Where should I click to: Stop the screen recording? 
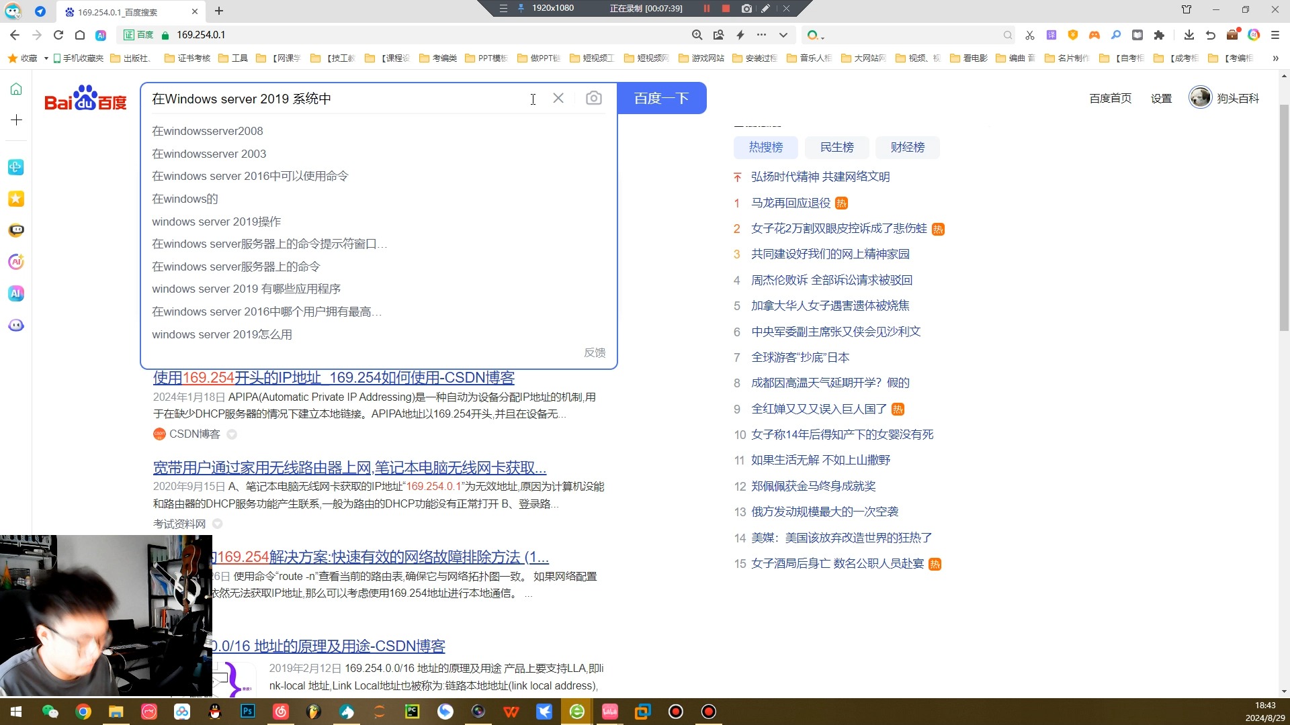click(x=726, y=9)
